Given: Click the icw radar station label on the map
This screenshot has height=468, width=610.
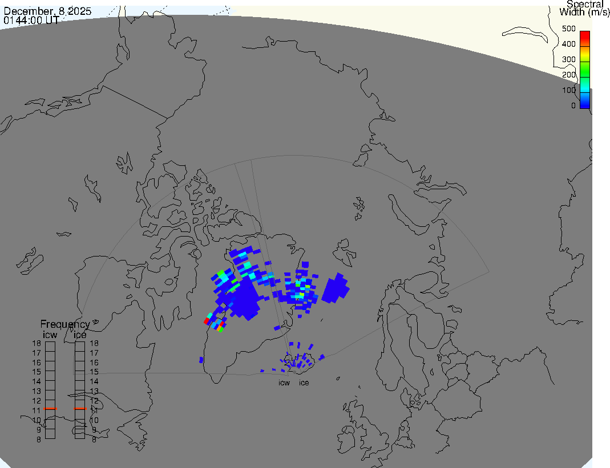Looking at the screenshot, I should [284, 383].
